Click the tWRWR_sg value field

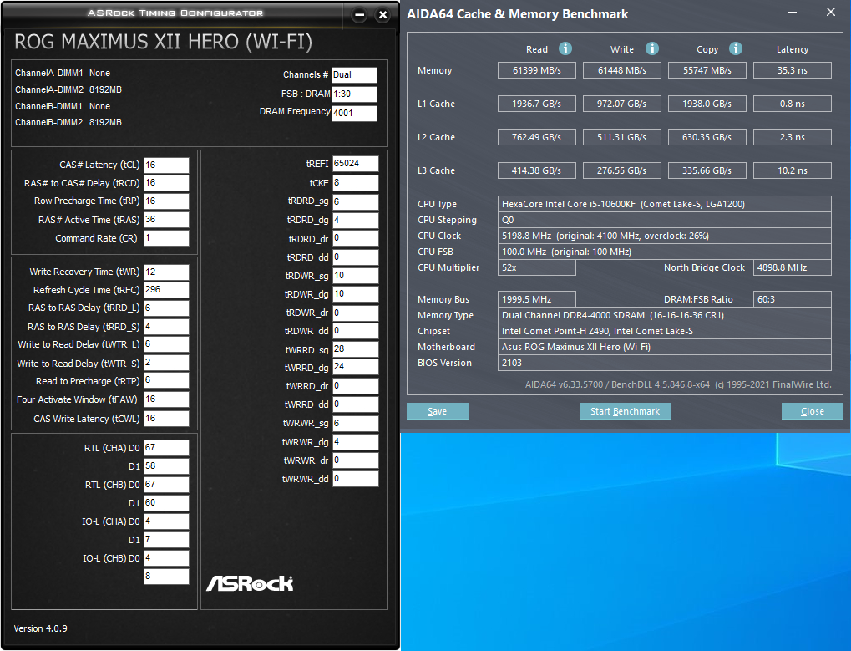pos(356,424)
